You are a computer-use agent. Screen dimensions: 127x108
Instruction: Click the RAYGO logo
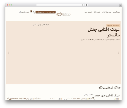click(x=63, y=14)
